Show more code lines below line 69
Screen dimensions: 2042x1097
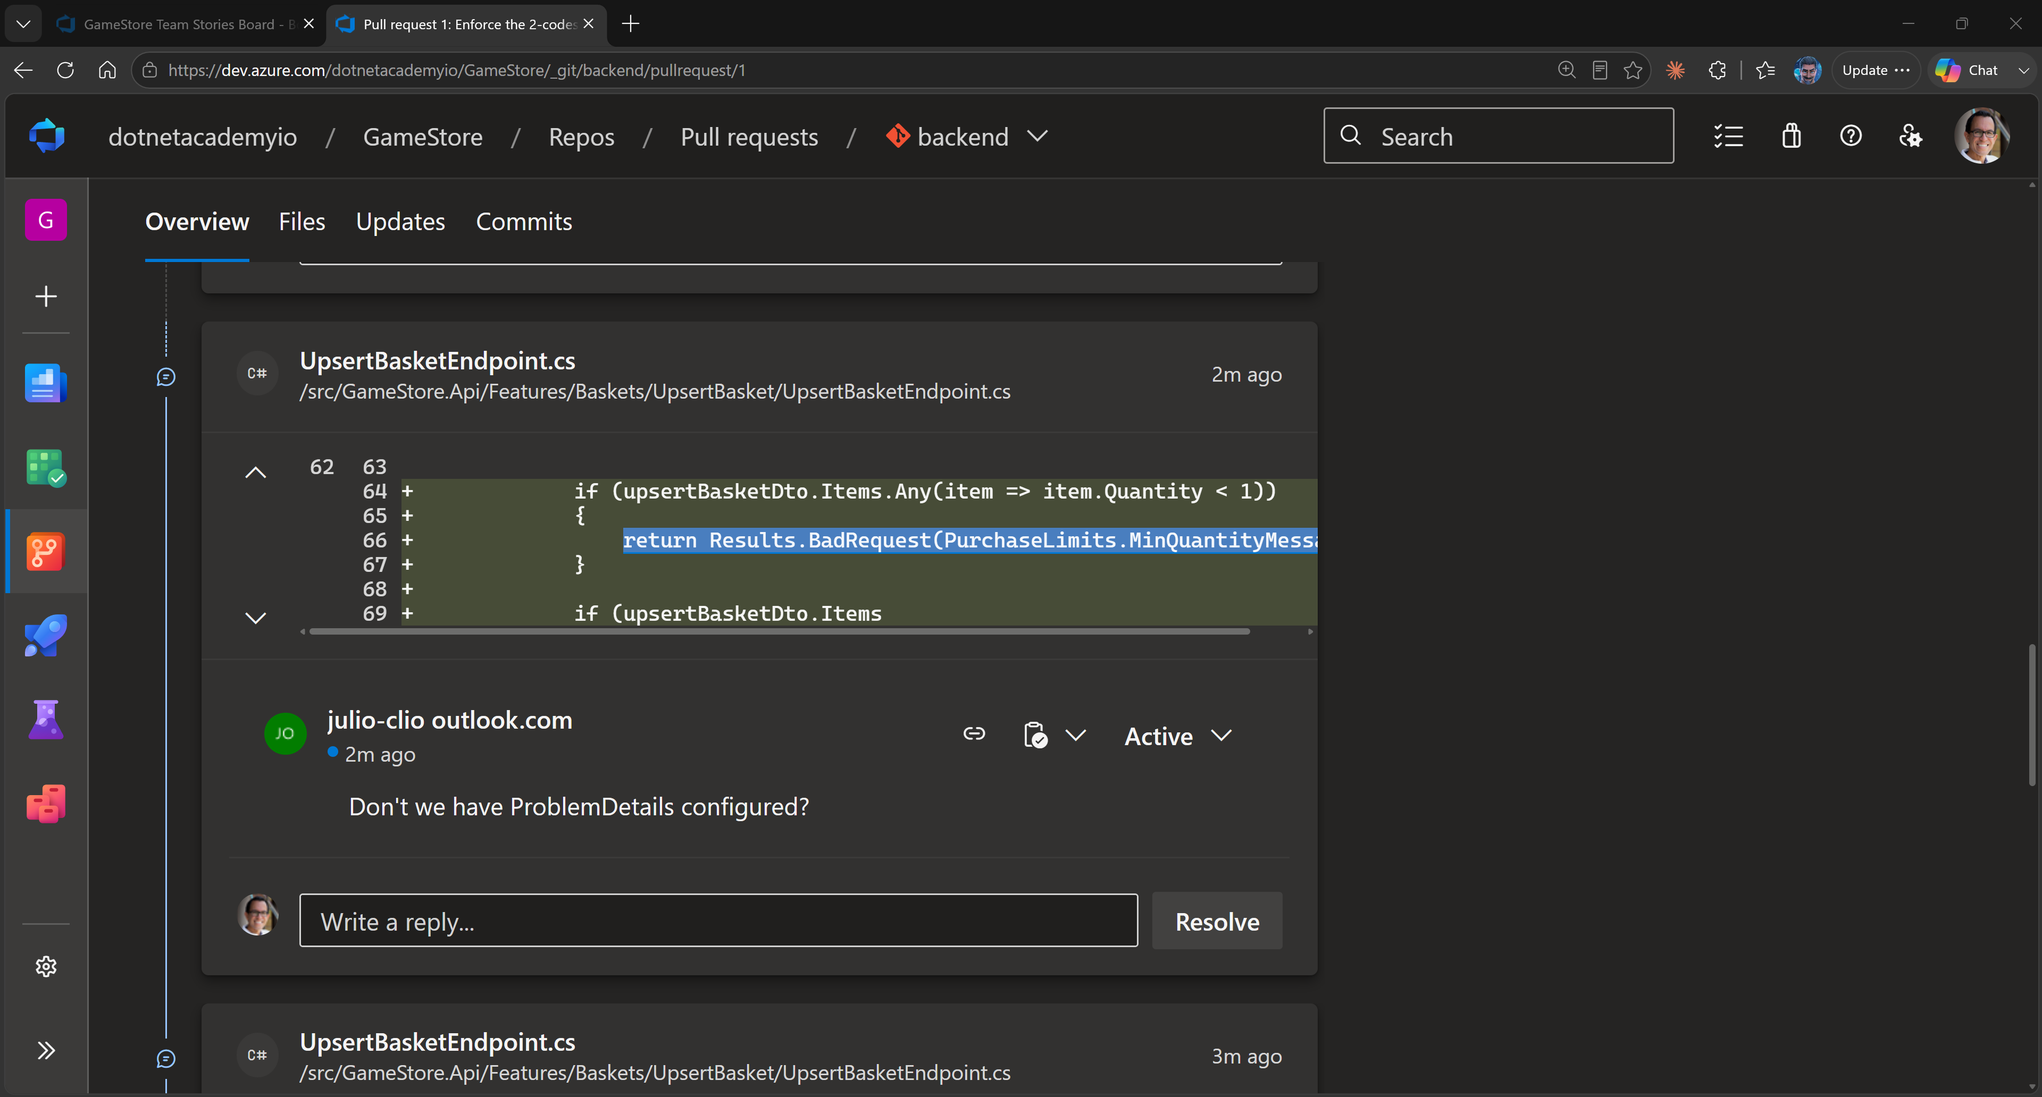[255, 618]
